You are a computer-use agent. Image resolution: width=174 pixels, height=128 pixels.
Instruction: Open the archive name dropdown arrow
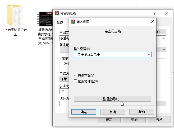coord(164,38)
